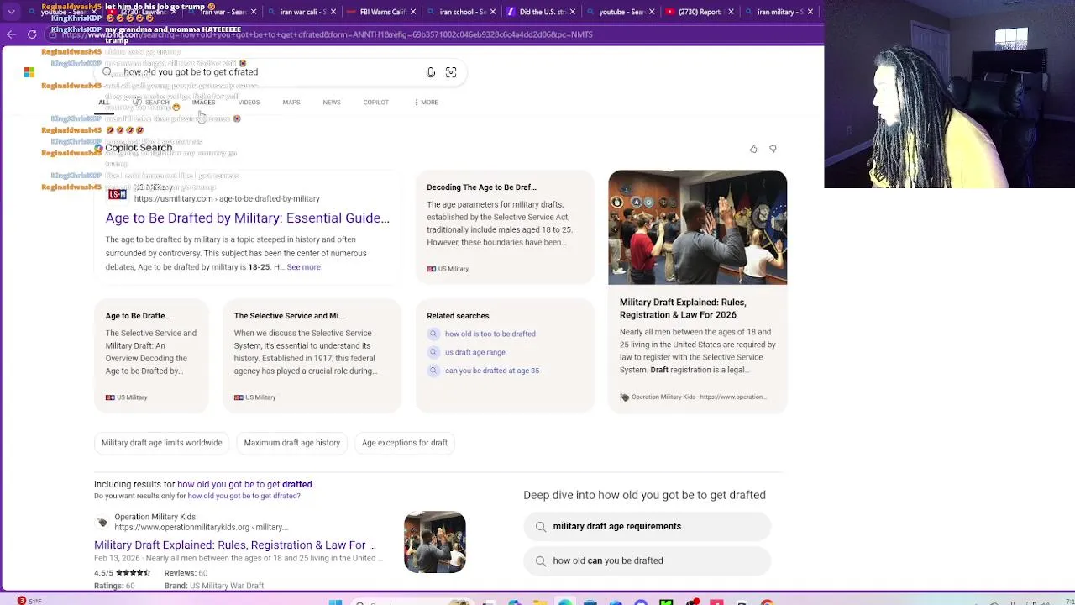Select 'Maximum draft age history' chip

292,443
